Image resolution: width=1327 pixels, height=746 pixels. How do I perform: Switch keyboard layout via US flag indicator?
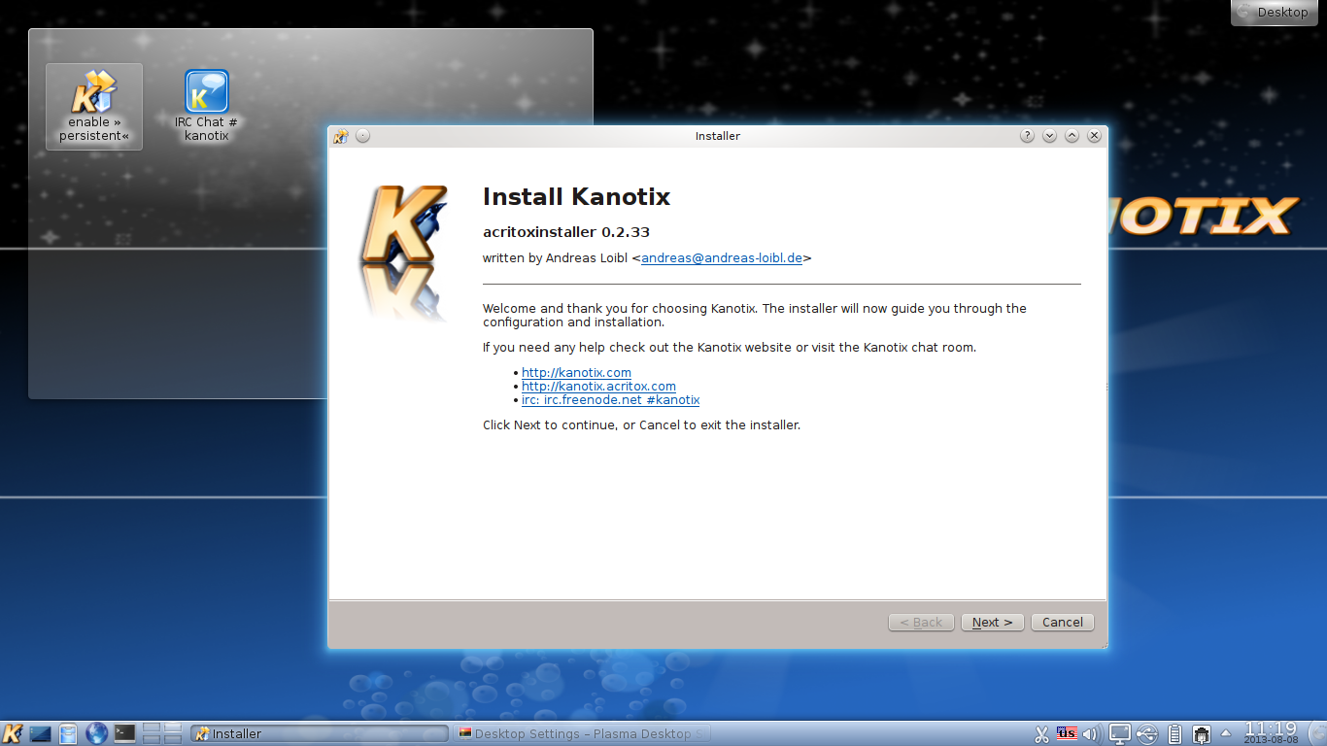click(1066, 733)
